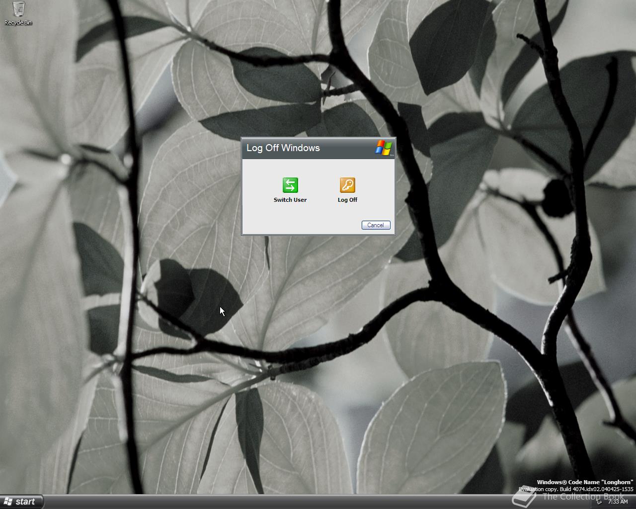Click the green Switch User icon
The width and height of the screenshot is (636, 509).
click(290, 185)
